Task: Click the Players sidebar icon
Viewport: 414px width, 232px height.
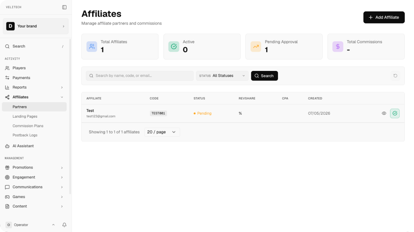Action: click(x=7, y=68)
